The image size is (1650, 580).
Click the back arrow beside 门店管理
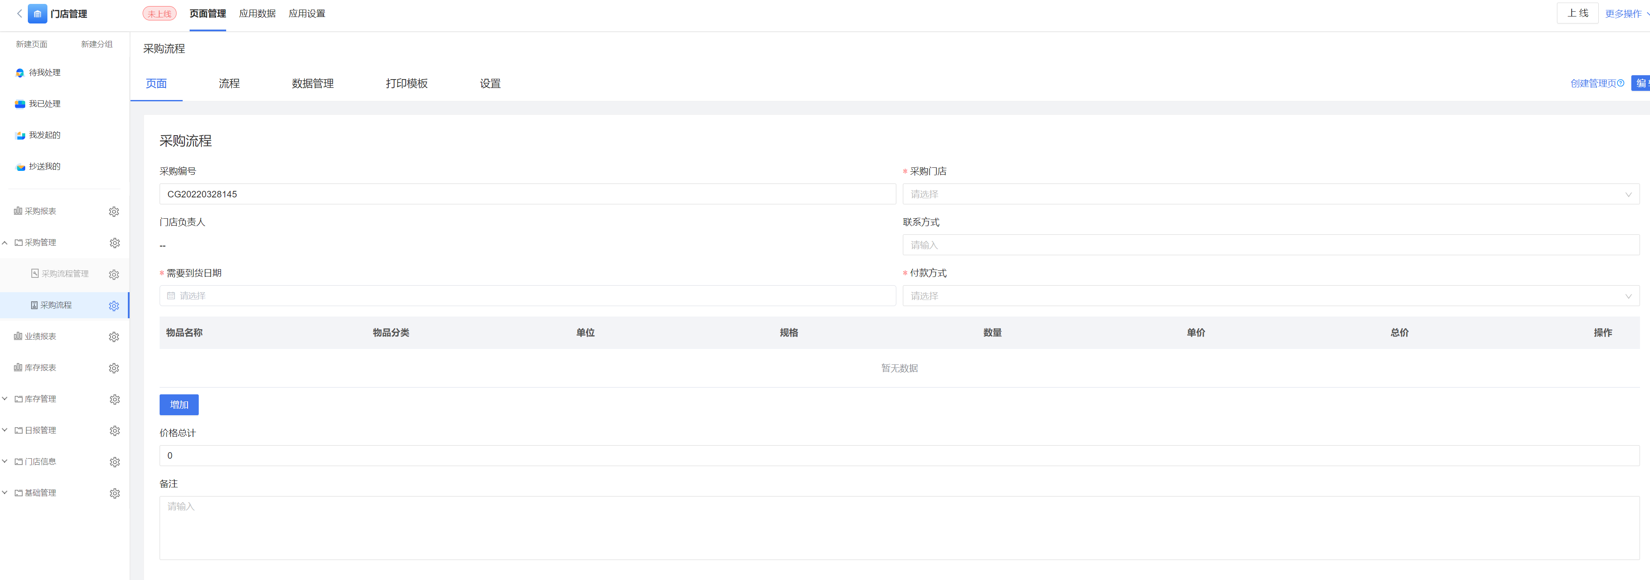click(19, 13)
